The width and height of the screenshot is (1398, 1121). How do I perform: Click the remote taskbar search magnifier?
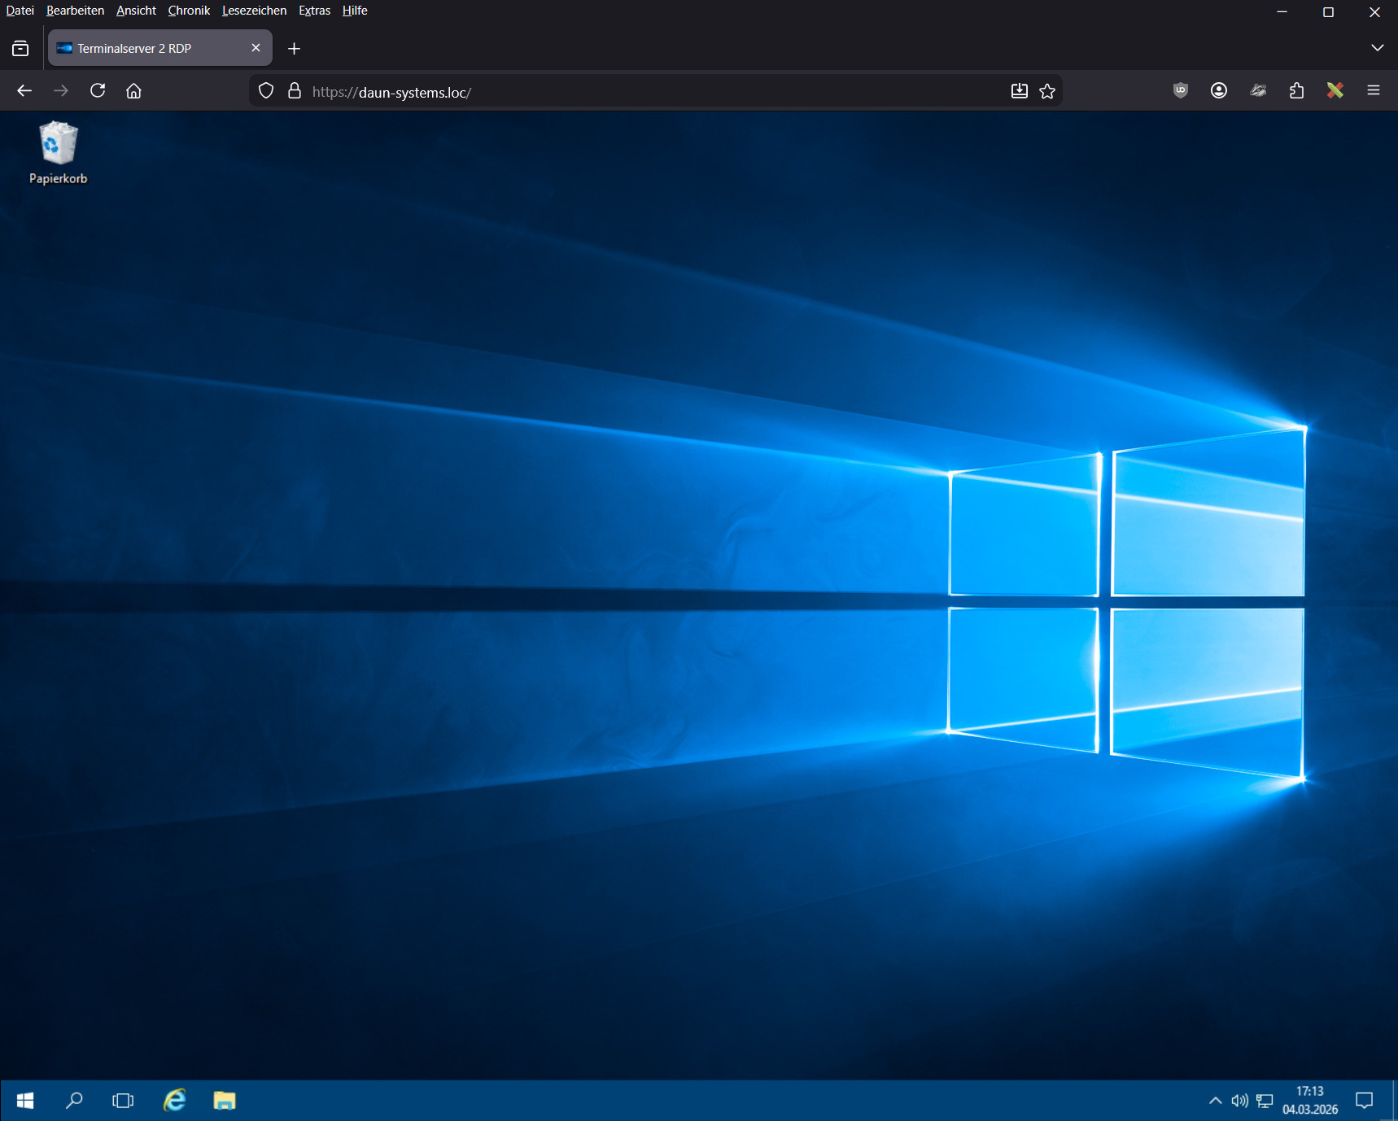pyautogui.click(x=74, y=1101)
